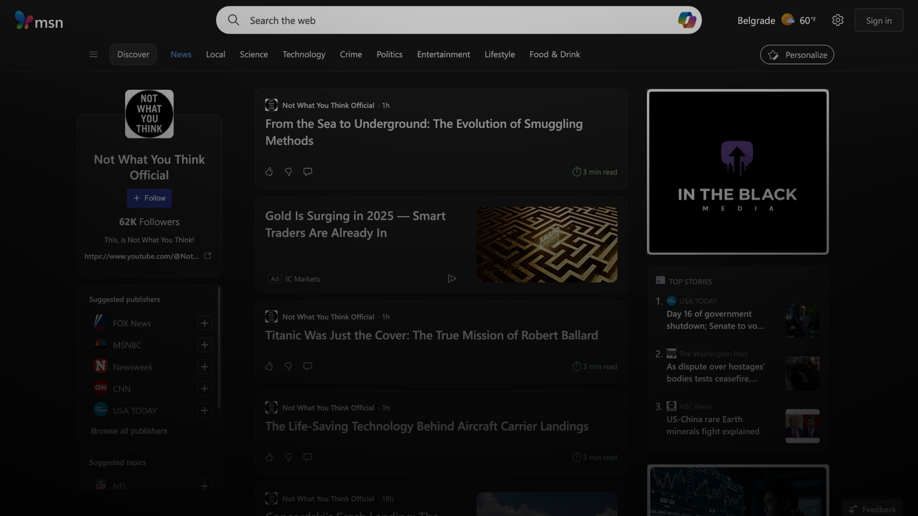Dislike the Titanic Robert Ballard article
This screenshot has height=516, width=918.
(x=288, y=366)
